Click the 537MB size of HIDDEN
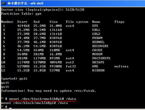145x110 pixels. pos(55,70)
